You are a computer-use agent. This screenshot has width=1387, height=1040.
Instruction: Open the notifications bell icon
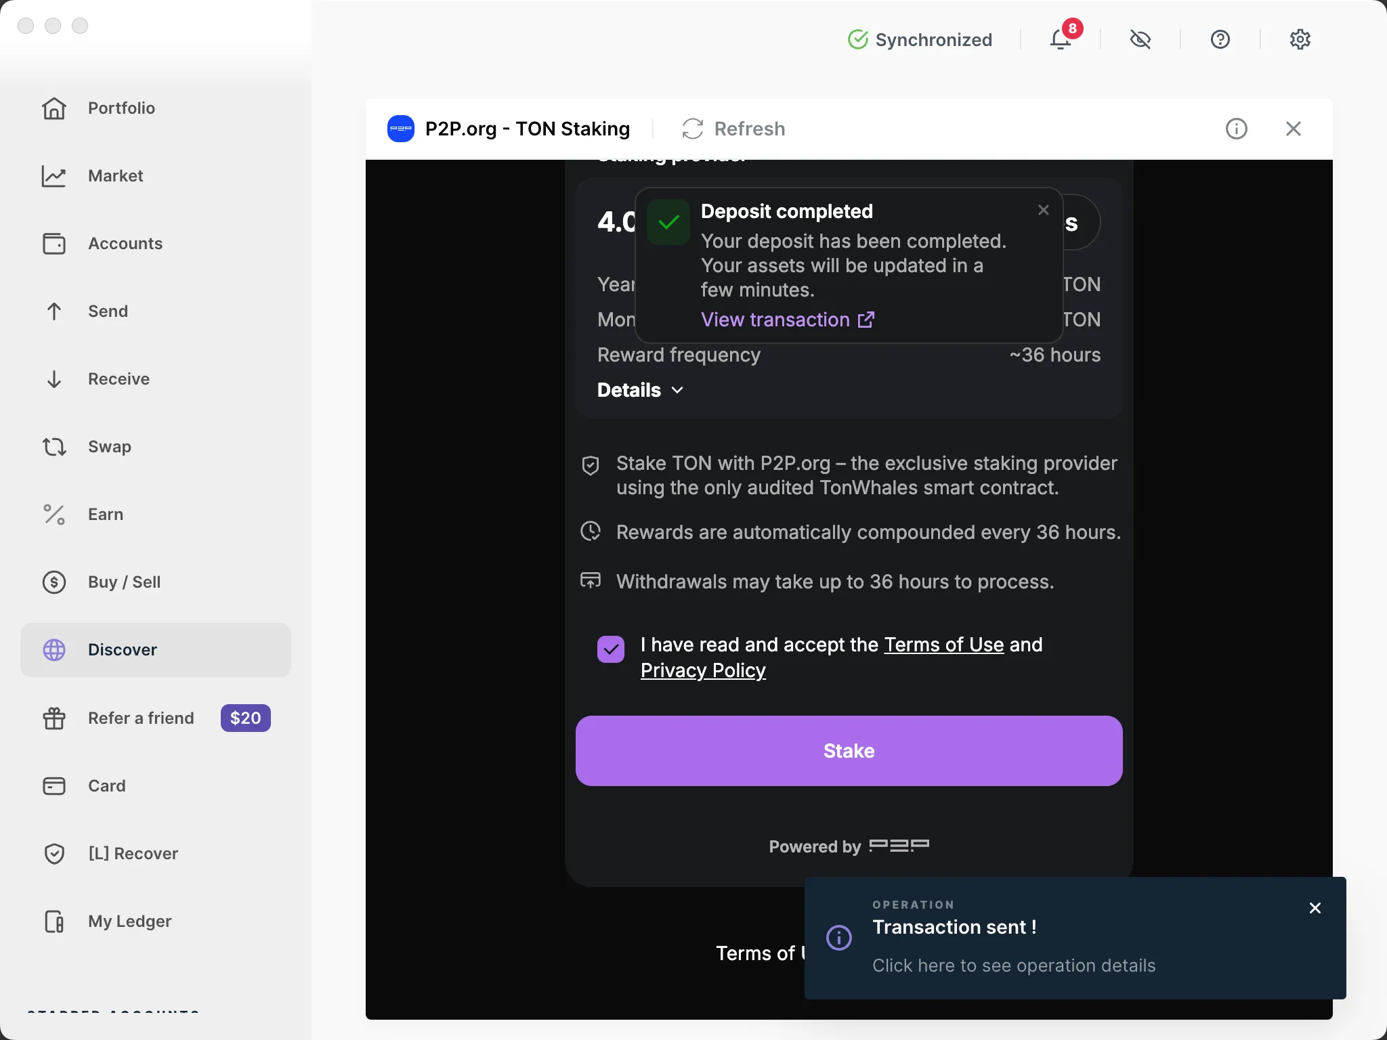tap(1061, 39)
